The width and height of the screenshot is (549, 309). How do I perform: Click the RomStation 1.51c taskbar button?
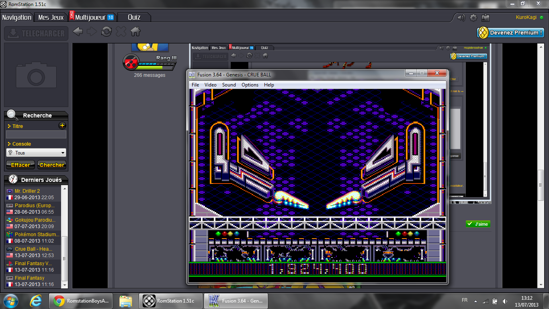tap(170, 301)
